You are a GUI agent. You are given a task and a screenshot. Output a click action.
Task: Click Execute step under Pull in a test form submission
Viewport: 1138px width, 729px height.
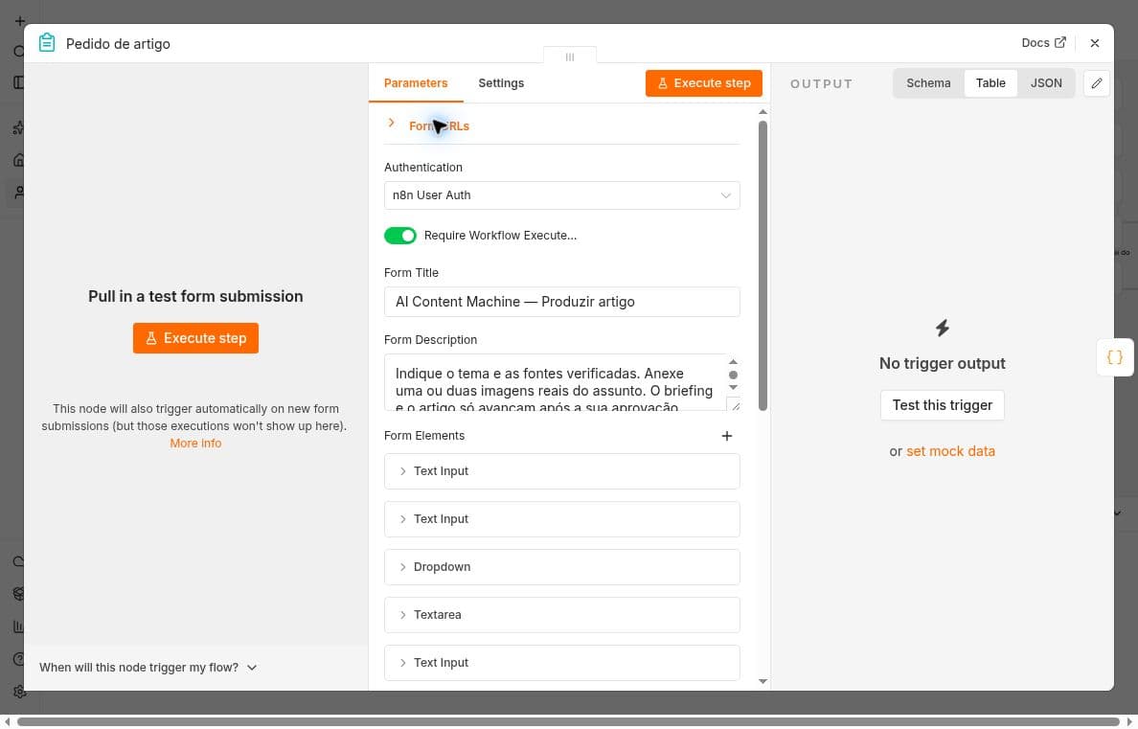click(195, 337)
